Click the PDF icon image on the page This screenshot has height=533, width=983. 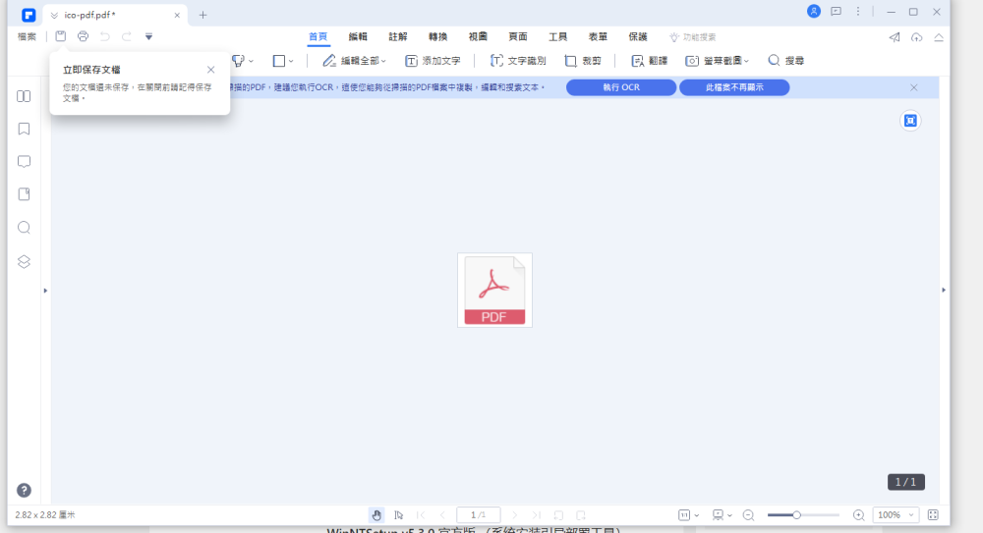click(494, 290)
